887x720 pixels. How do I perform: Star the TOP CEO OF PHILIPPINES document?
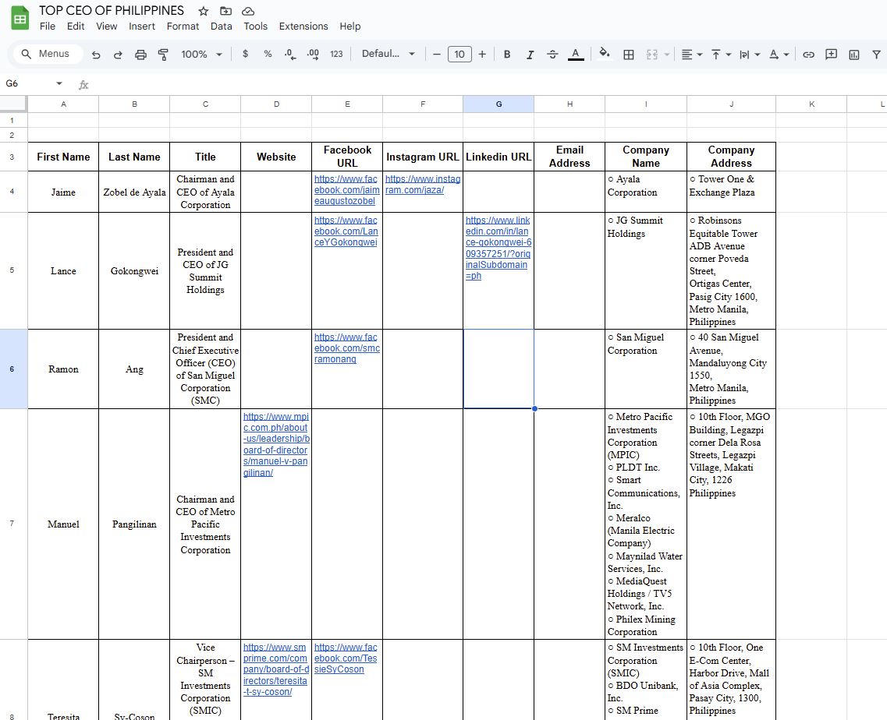(204, 11)
